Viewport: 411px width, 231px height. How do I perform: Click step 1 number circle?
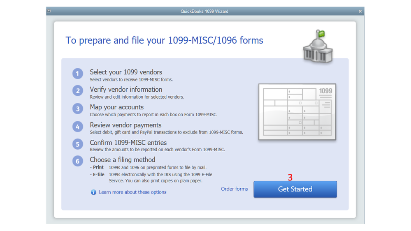[78, 74]
